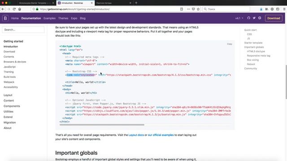Expand Extend sidebar section
The width and height of the screenshot is (287, 161).
coord(8,117)
